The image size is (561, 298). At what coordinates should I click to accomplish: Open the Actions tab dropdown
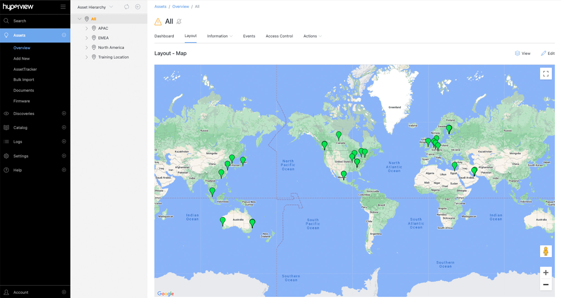(312, 36)
